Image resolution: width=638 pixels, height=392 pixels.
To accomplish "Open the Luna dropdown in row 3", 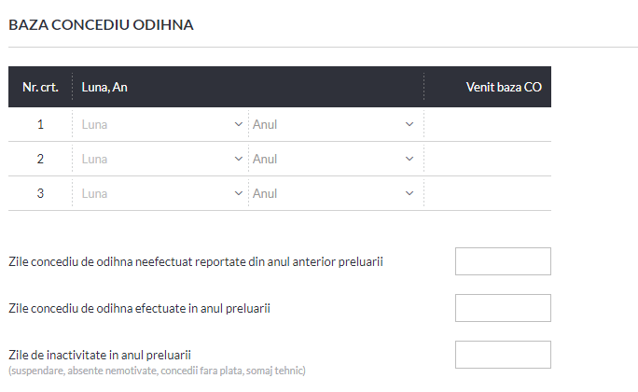I will click(x=161, y=193).
